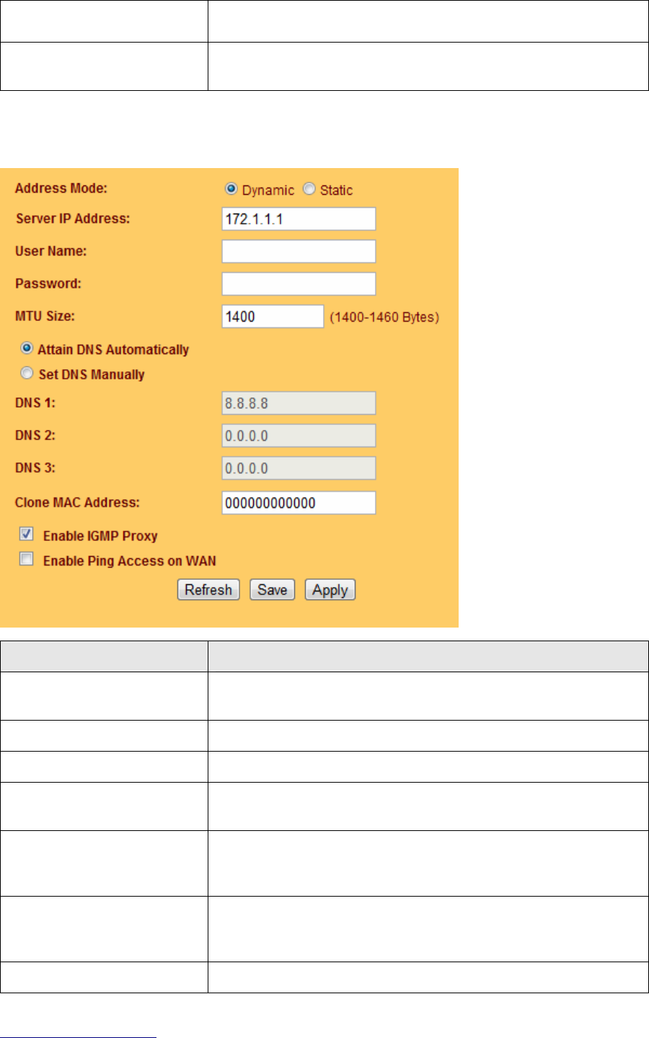Select Static address mode

coord(309,189)
